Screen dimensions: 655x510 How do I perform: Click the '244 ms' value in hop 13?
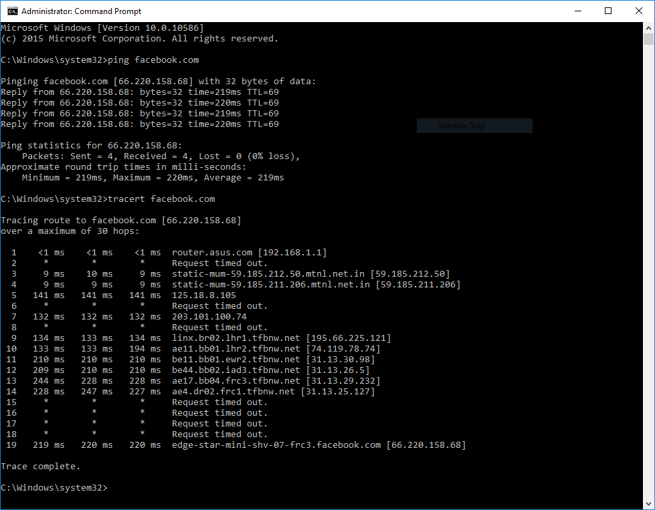pos(49,381)
